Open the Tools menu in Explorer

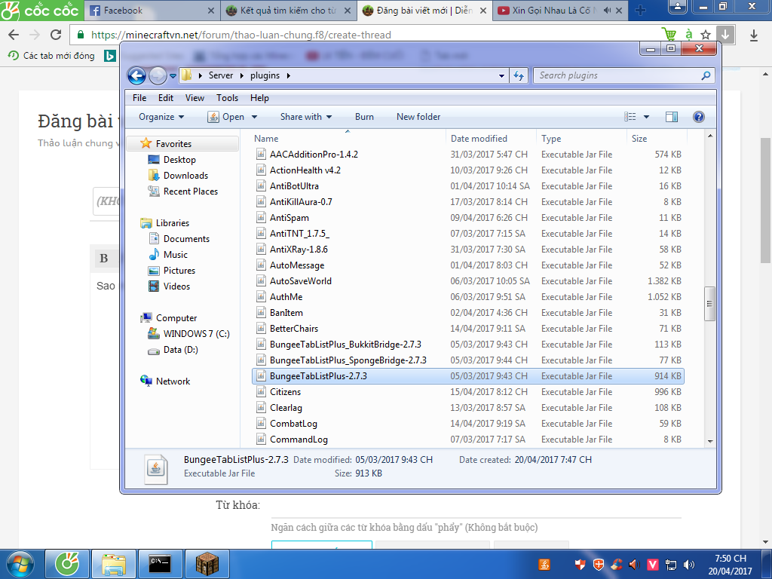point(227,98)
